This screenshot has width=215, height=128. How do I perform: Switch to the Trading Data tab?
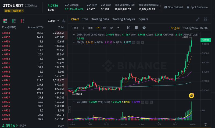[x=100, y=19]
